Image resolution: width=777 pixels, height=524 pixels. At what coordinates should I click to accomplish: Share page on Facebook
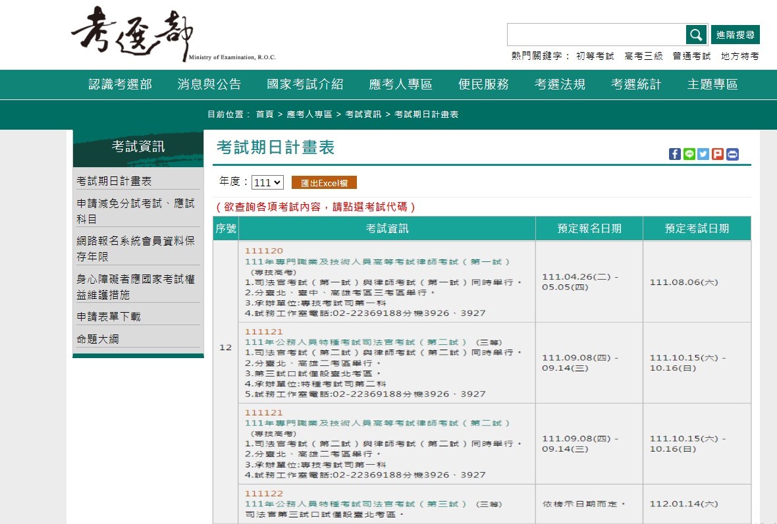(674, 154)
